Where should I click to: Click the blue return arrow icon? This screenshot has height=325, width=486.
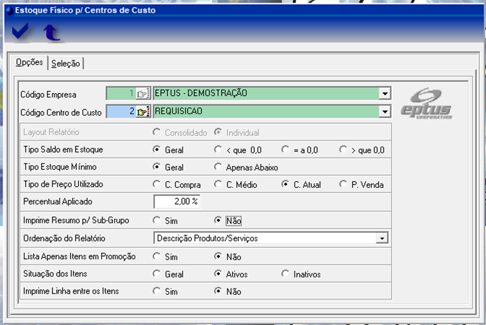coord(52,33)
